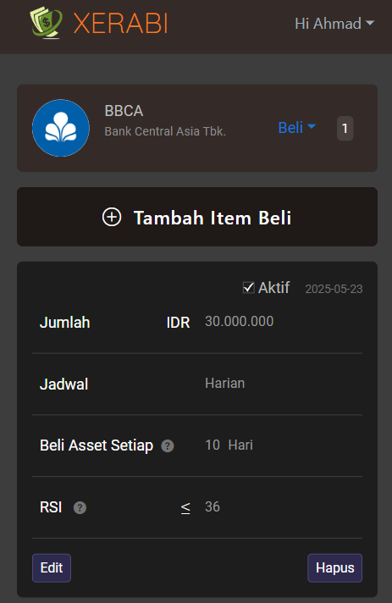Click the caret arrow next to Hi Ahmad
The height and width of the screenshot is (603, 392).
click(x=370, y=23)
